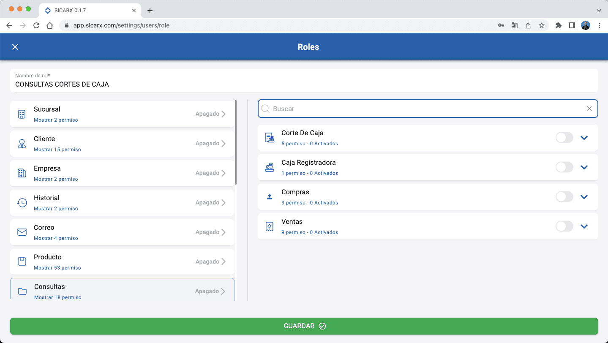Select the Consultas permission category

(x=122, y=291)
